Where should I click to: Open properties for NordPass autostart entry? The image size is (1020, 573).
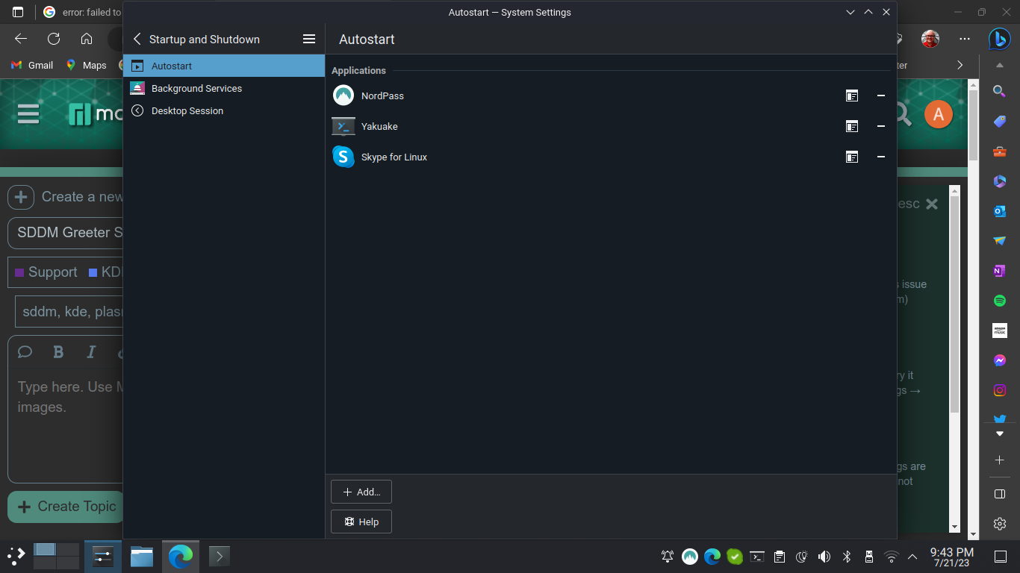pos(852,95)
